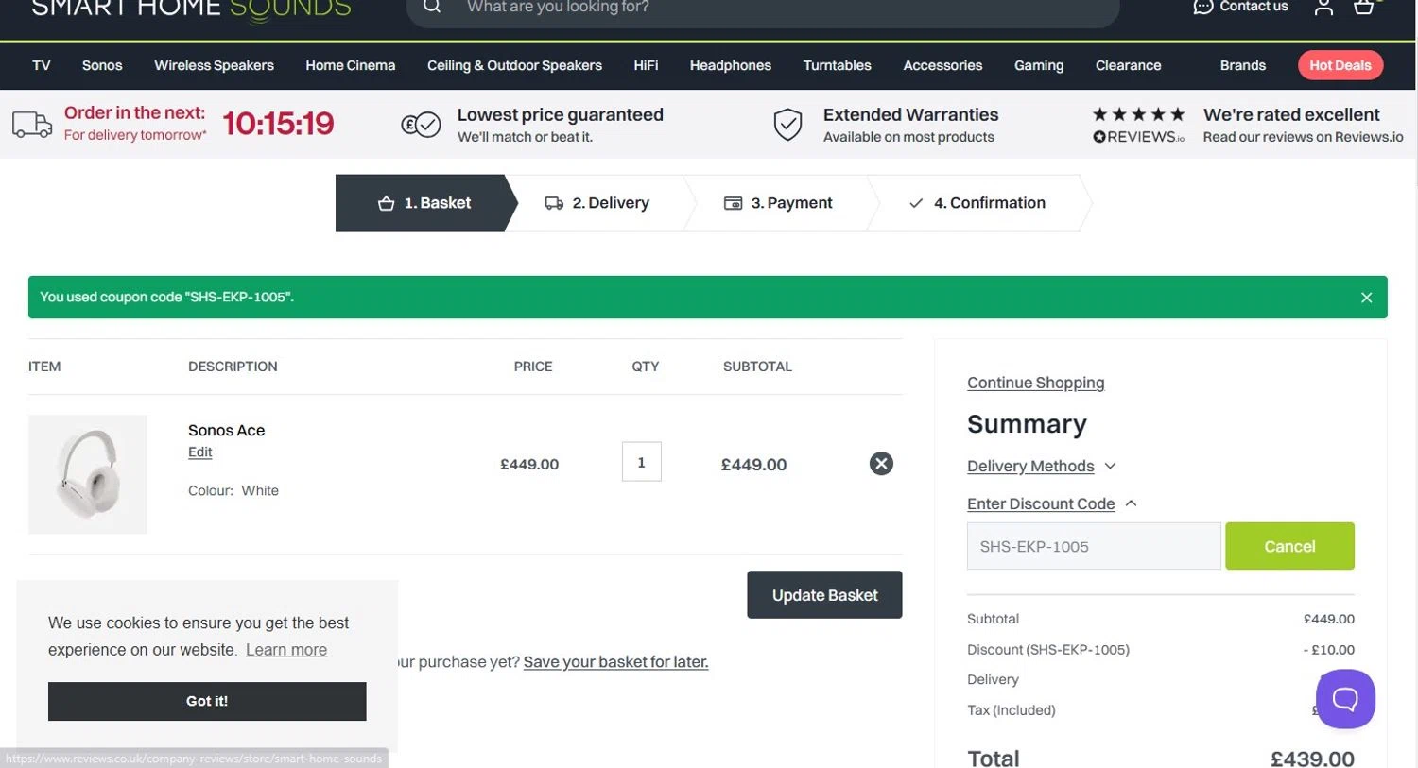Screen dimensions: 1418x768
Task: Click Save your basket for later
Action: click(x=615, y=662)
